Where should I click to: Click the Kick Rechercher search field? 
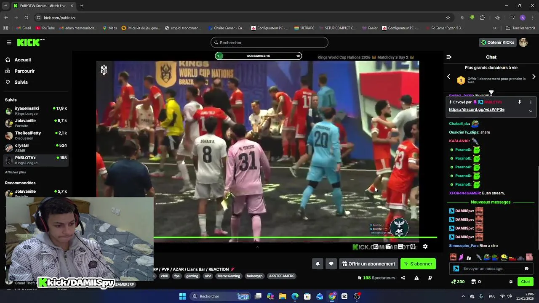[269, 43]
